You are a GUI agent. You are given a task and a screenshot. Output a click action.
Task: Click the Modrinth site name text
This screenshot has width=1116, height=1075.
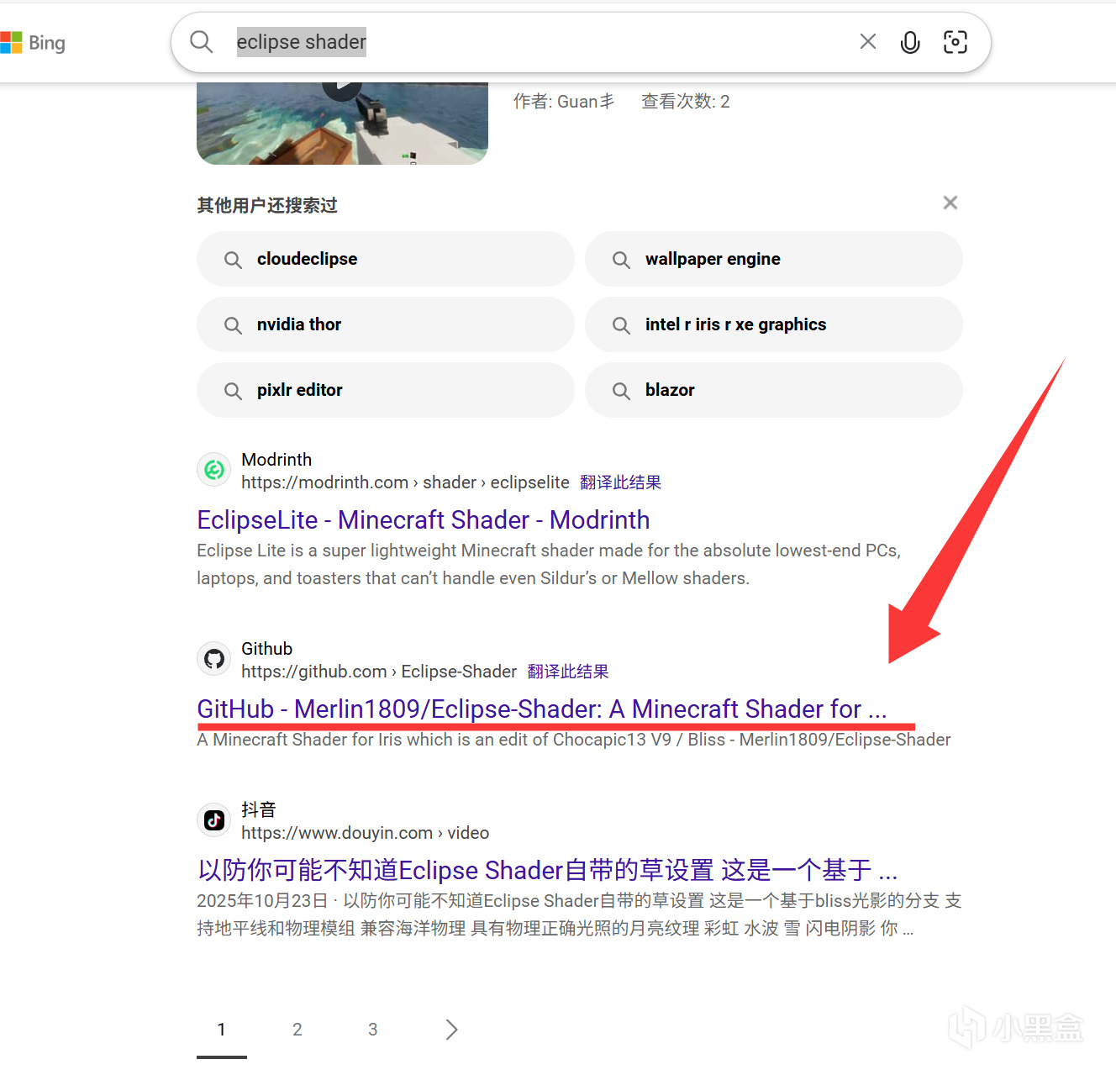tap(276, 460)
